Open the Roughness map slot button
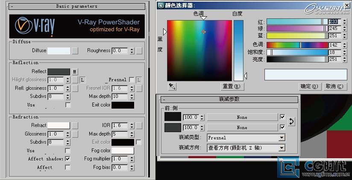Viewport: 352px width, 180px height. (x=139, y=51)
